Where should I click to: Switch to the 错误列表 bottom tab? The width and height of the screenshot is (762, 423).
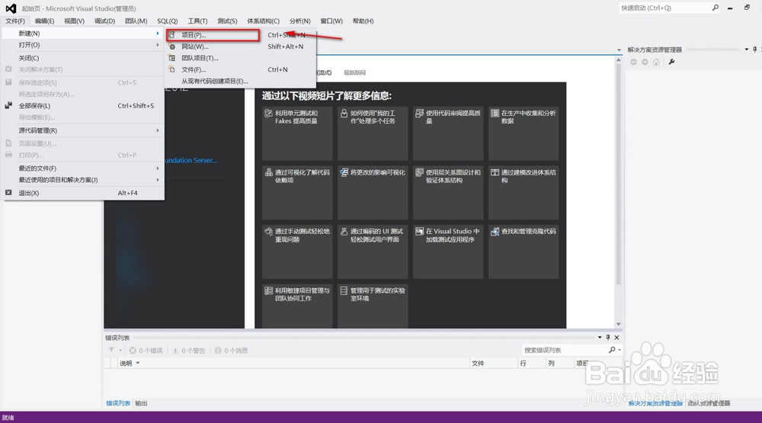[x=118, y=403]
